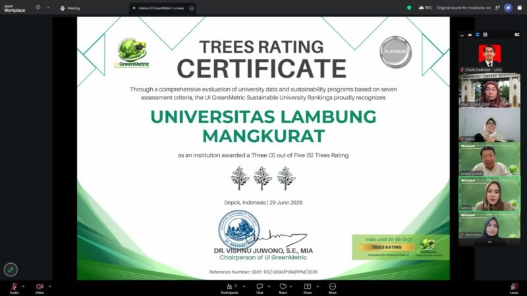527x296 pixels.
Task: Click the side-by-side layout icon in video panel
Action: point(517,35)
